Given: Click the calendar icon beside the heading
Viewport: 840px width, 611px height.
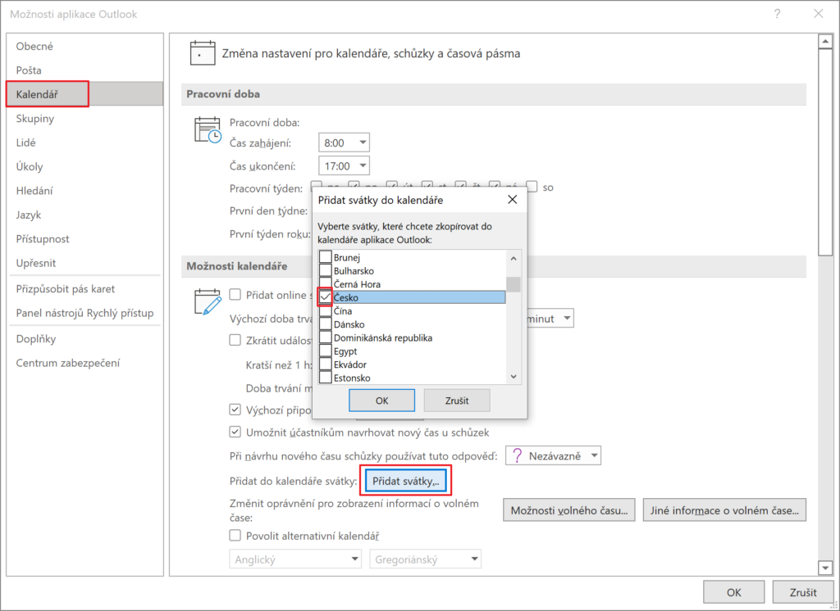Looking at the screenshot, I should (x=203, y=53).
